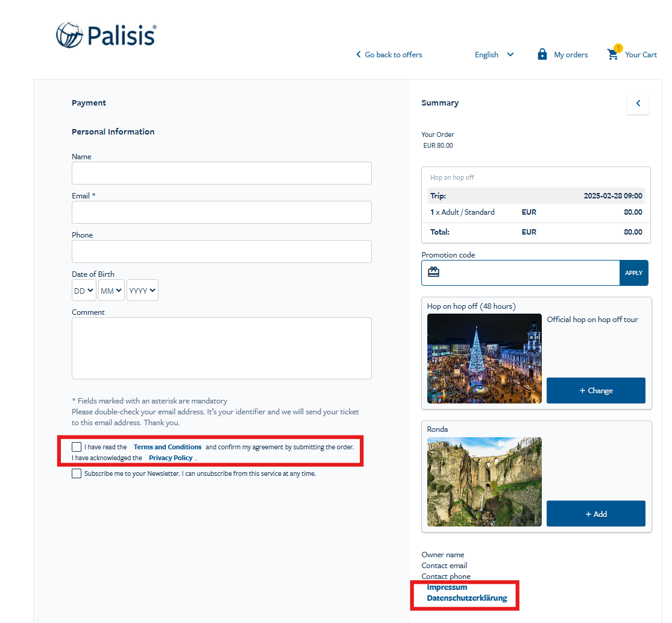Open the My orders menu item
Image resolution: width=672 pixels, height=623 pixels.
pyautogui.click(x=571, y=54)
